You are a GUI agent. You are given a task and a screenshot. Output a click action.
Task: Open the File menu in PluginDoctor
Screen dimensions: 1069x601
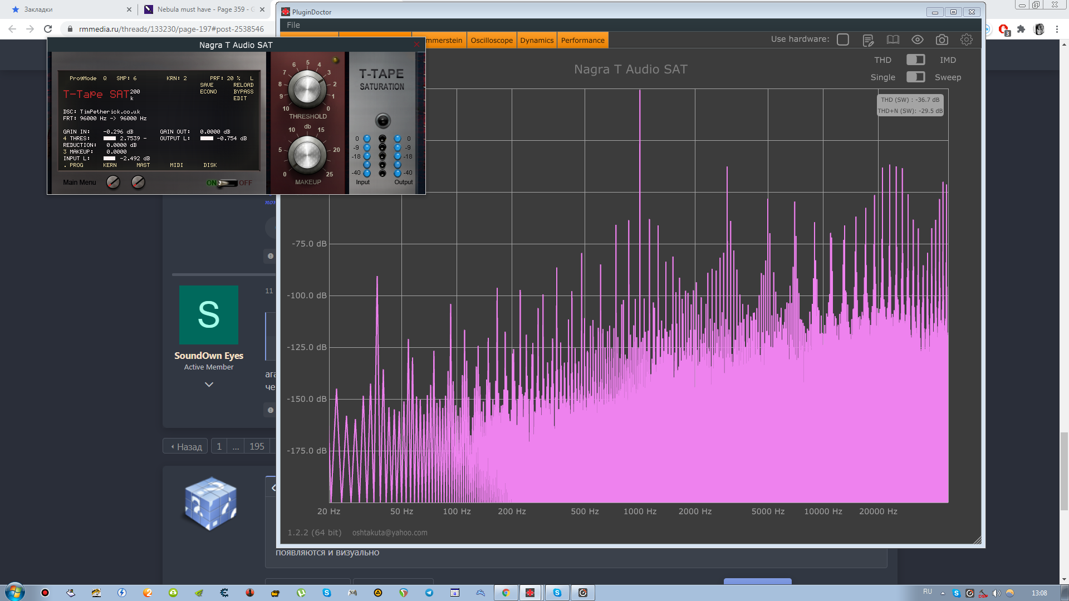(x=293, y=25)
